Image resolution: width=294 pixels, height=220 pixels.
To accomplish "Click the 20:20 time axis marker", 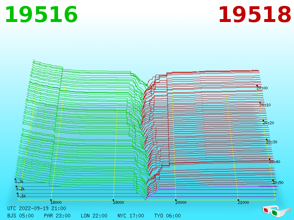I will (x=268, y=123).
